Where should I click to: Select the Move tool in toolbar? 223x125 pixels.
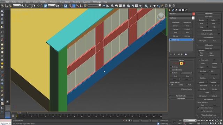pos(38,6)
